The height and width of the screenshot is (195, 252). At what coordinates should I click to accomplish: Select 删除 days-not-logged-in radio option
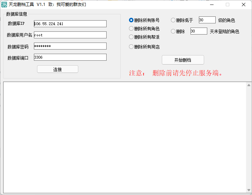click(173, 31)
